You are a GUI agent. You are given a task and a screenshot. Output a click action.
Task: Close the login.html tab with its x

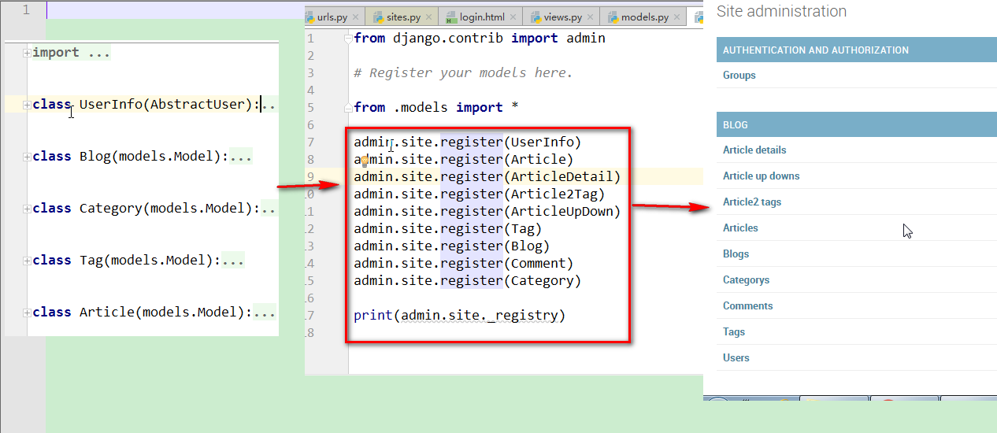coord(513,17)
